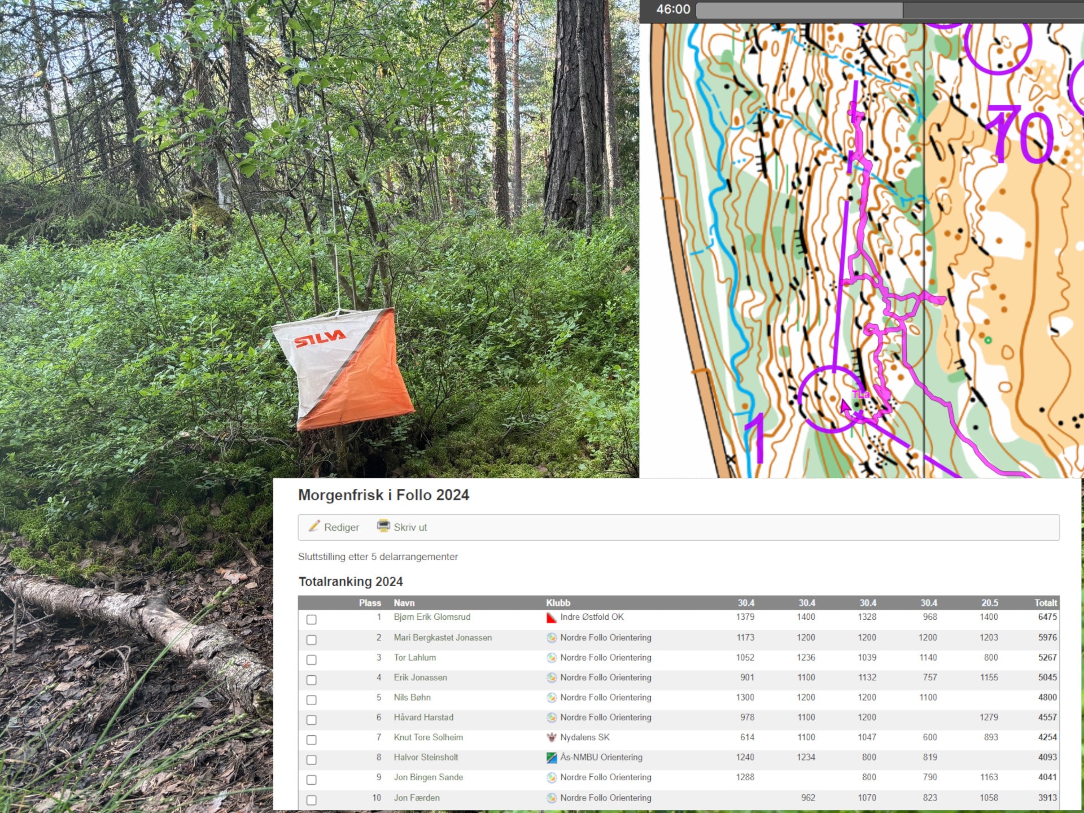Click the Rediger pencil icon
1084x813 pixels.
click(x=314, y=526)
